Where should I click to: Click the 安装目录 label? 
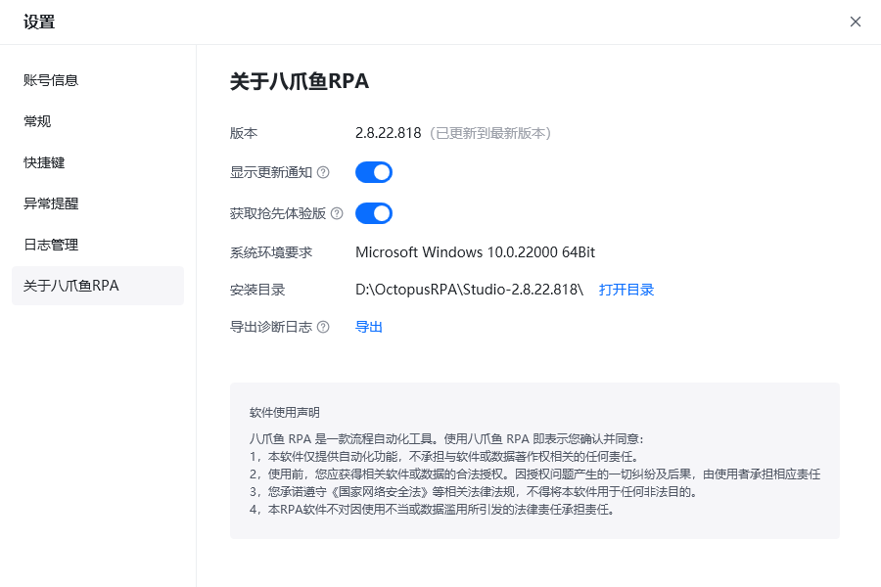pos(257,290)
